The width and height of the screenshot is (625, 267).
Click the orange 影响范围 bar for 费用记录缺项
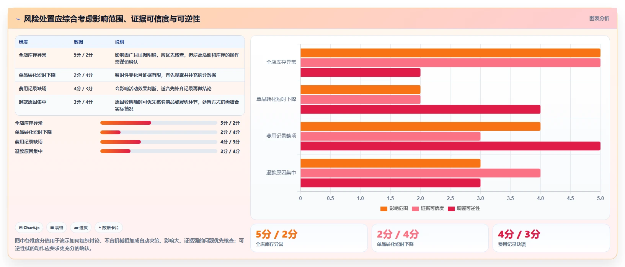pos(420,126)
